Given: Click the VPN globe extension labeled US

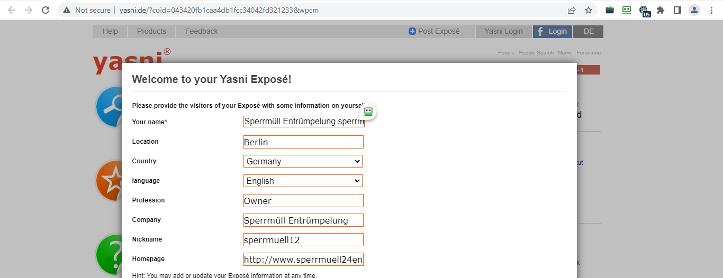Looking at the screenshot, I should 644,11.
